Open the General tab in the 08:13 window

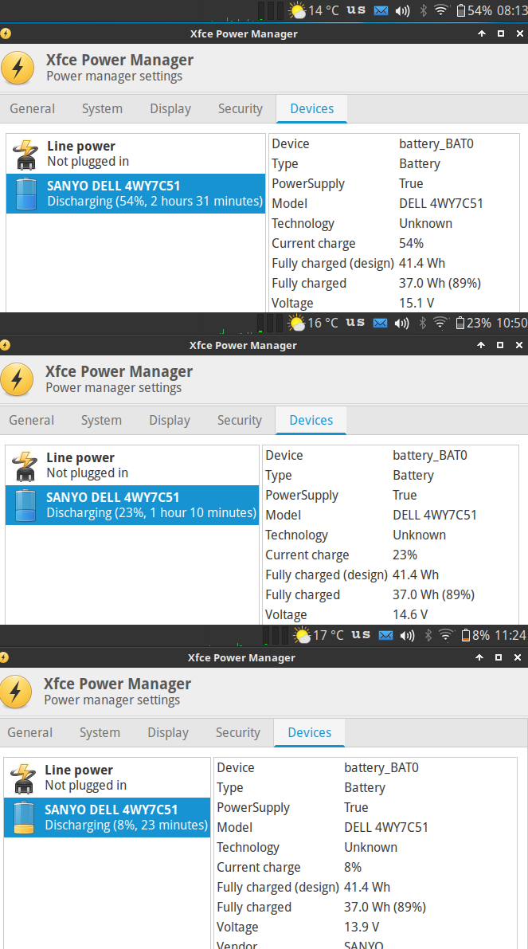32,109
